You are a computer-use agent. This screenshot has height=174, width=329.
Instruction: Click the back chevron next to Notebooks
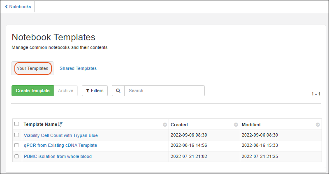pyautogui.click(x=6, y=7)
